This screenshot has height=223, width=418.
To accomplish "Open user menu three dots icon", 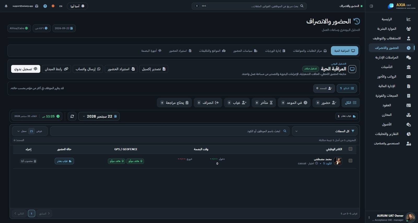I will (x=369, y=217).
